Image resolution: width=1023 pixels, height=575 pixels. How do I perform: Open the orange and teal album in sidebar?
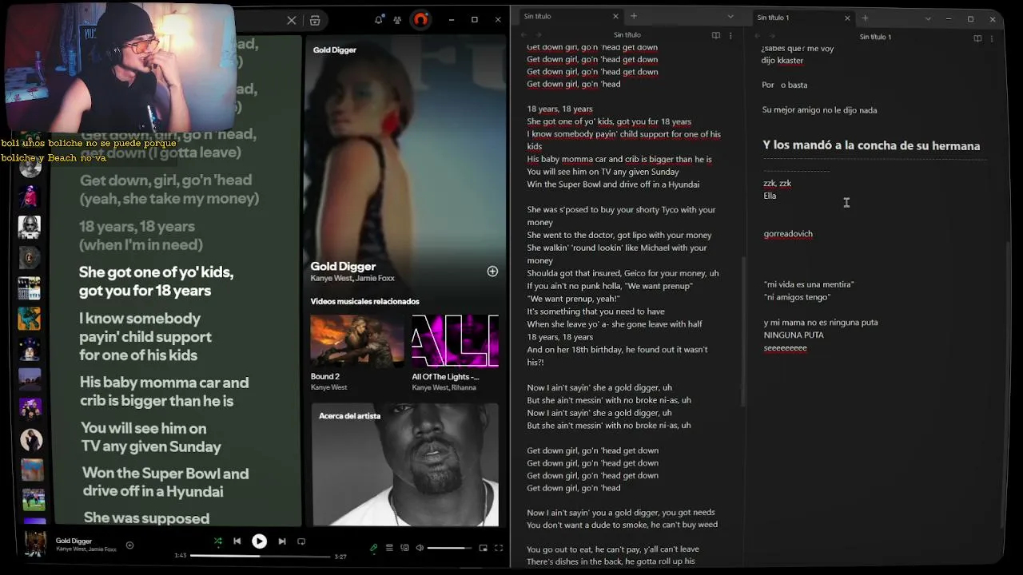[x=30, y=319]
